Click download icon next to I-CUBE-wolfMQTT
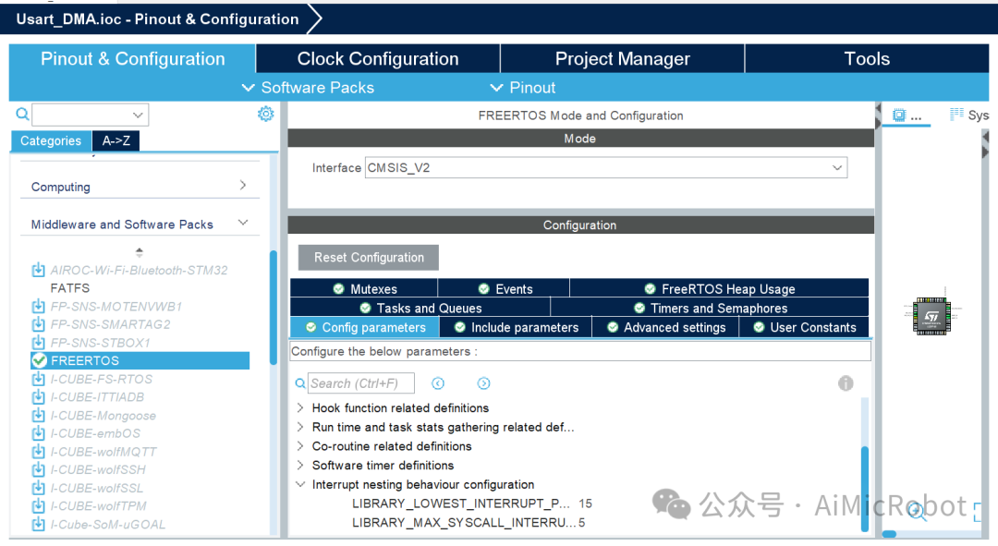 click(38, 451)
